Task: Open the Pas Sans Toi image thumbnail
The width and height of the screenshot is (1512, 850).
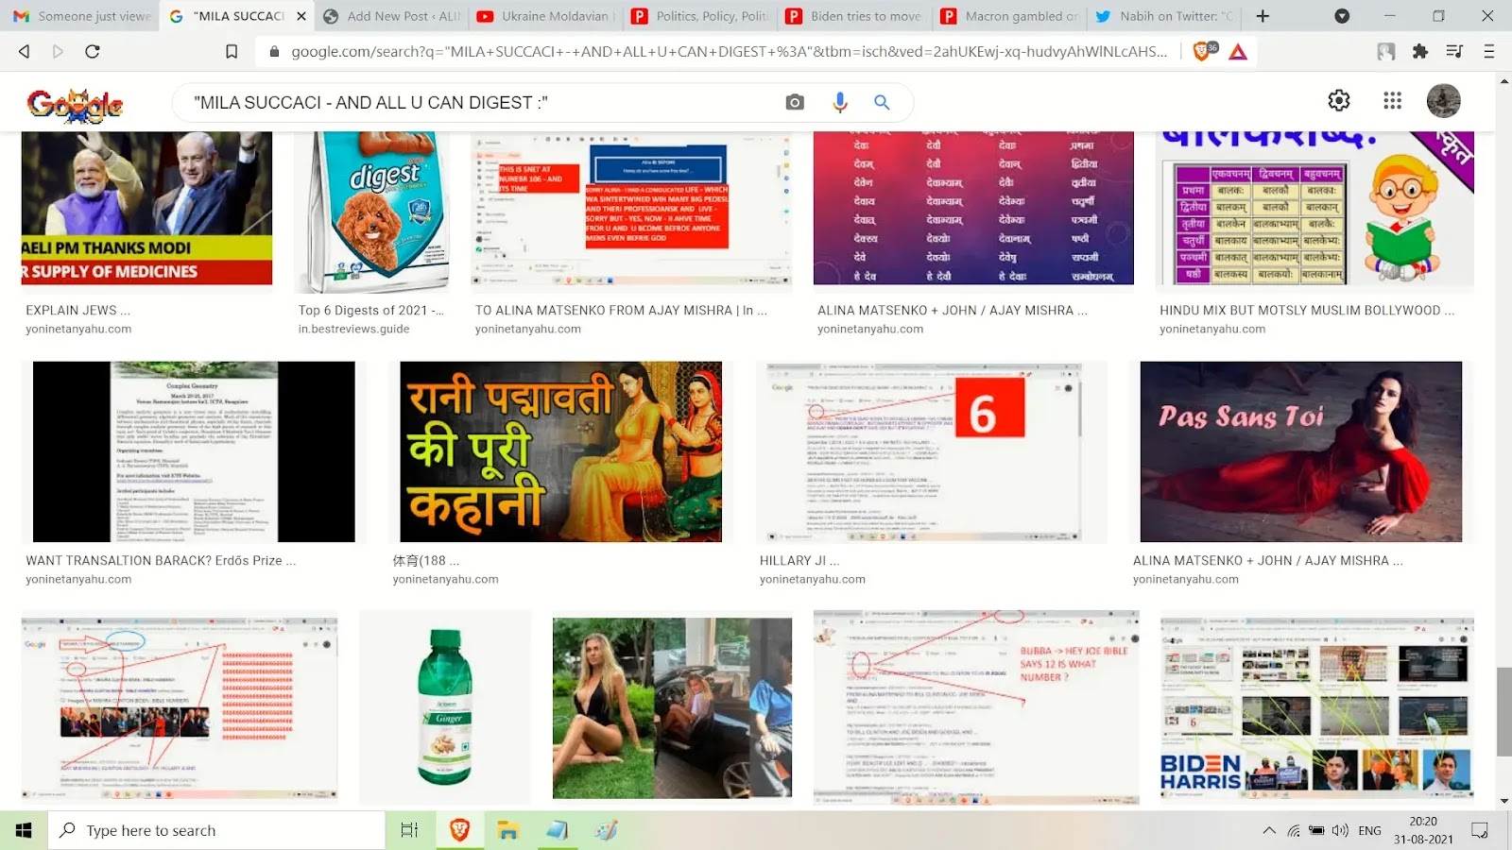Action: click(x=1300, y=451)
